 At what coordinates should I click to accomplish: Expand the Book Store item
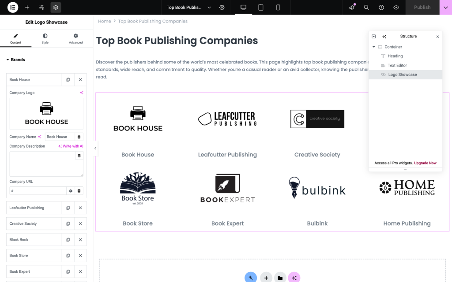34,256
